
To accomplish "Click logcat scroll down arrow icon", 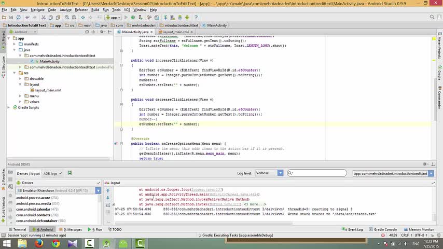I will pyautogui.click(x=108, y=198).
